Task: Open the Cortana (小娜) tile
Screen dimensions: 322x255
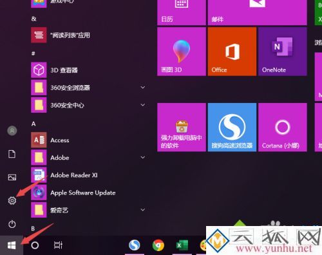Action: [x=283, y=127]
